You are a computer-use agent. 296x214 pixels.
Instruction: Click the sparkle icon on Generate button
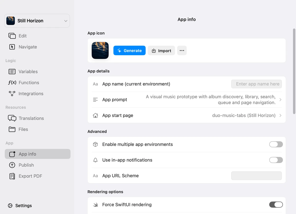click(x=119, y=50)
